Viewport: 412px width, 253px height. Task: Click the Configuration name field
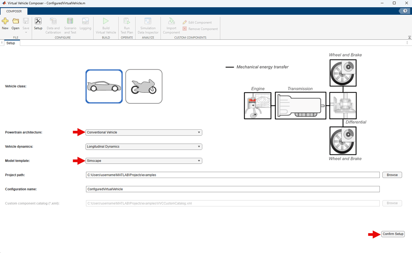(x=233, y=189)
